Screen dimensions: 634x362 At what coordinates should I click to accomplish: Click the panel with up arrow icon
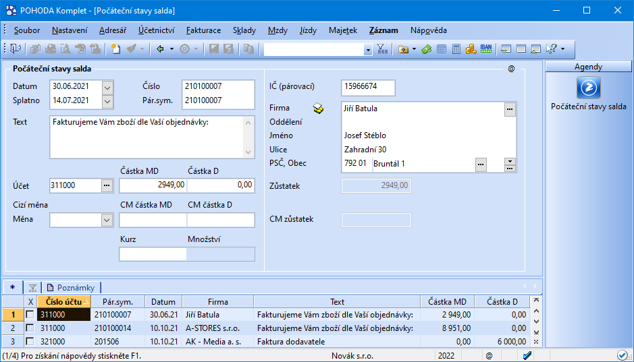click(x=535, y=49)
